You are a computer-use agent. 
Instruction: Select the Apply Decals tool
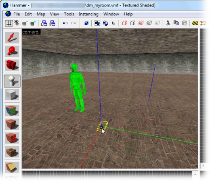pyautogui.click(x=12, y=138)
